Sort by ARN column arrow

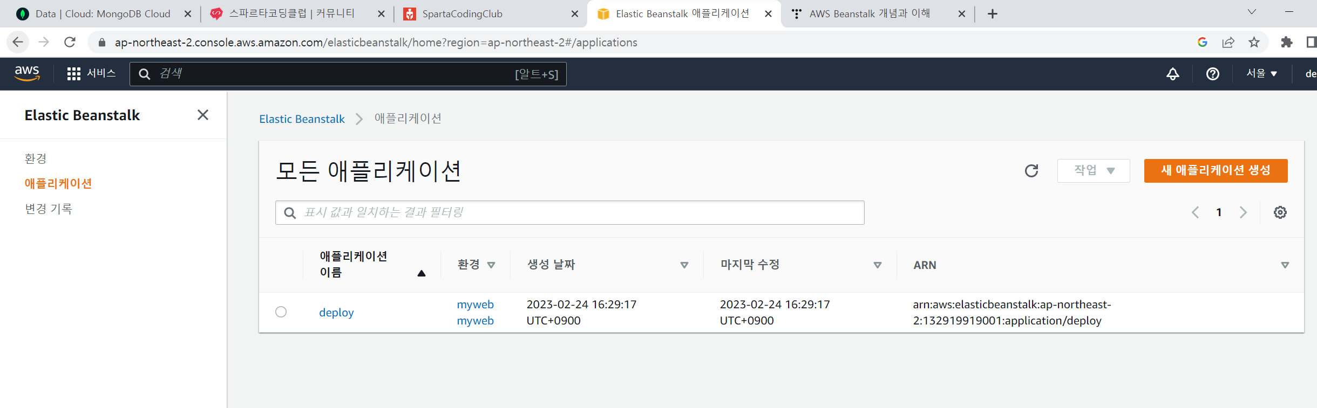(x=1285, y=265)
